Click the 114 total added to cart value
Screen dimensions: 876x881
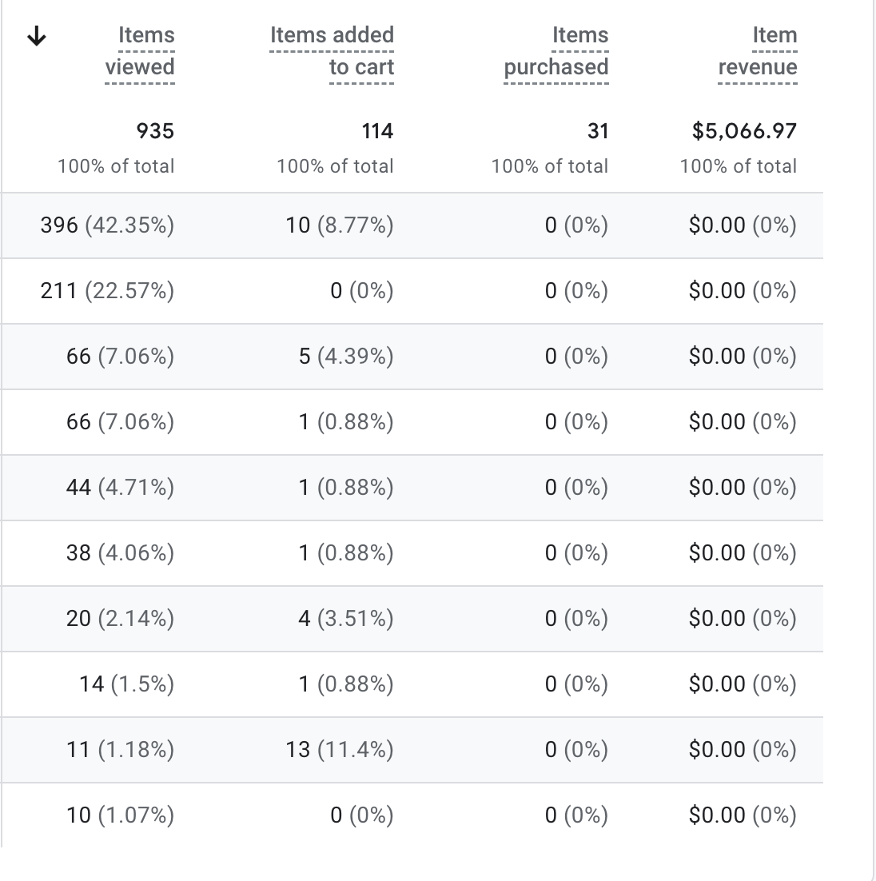(x=377, y=131)
